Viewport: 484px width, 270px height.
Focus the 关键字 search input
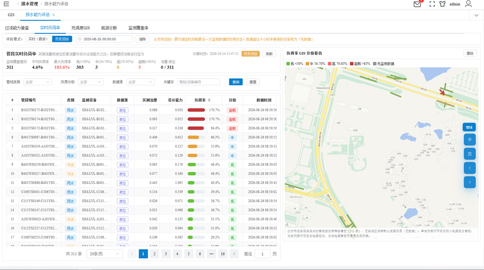[x=199, y=82]
